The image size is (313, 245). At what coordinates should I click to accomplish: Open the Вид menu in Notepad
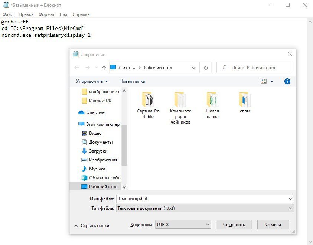[63, 14]
